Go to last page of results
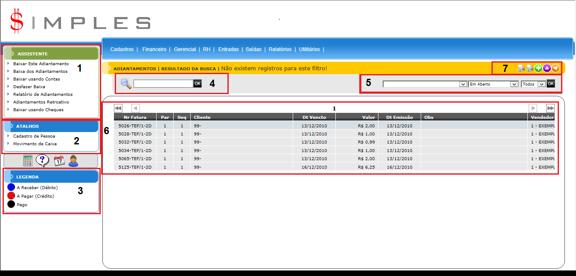Screen dimensions: 576x276 coord(550,108)
